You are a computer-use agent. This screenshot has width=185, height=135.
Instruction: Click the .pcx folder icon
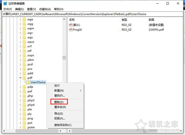24,69
